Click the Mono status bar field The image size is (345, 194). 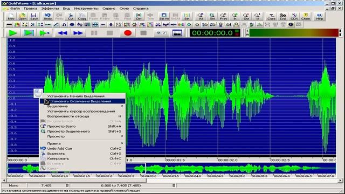13,185
